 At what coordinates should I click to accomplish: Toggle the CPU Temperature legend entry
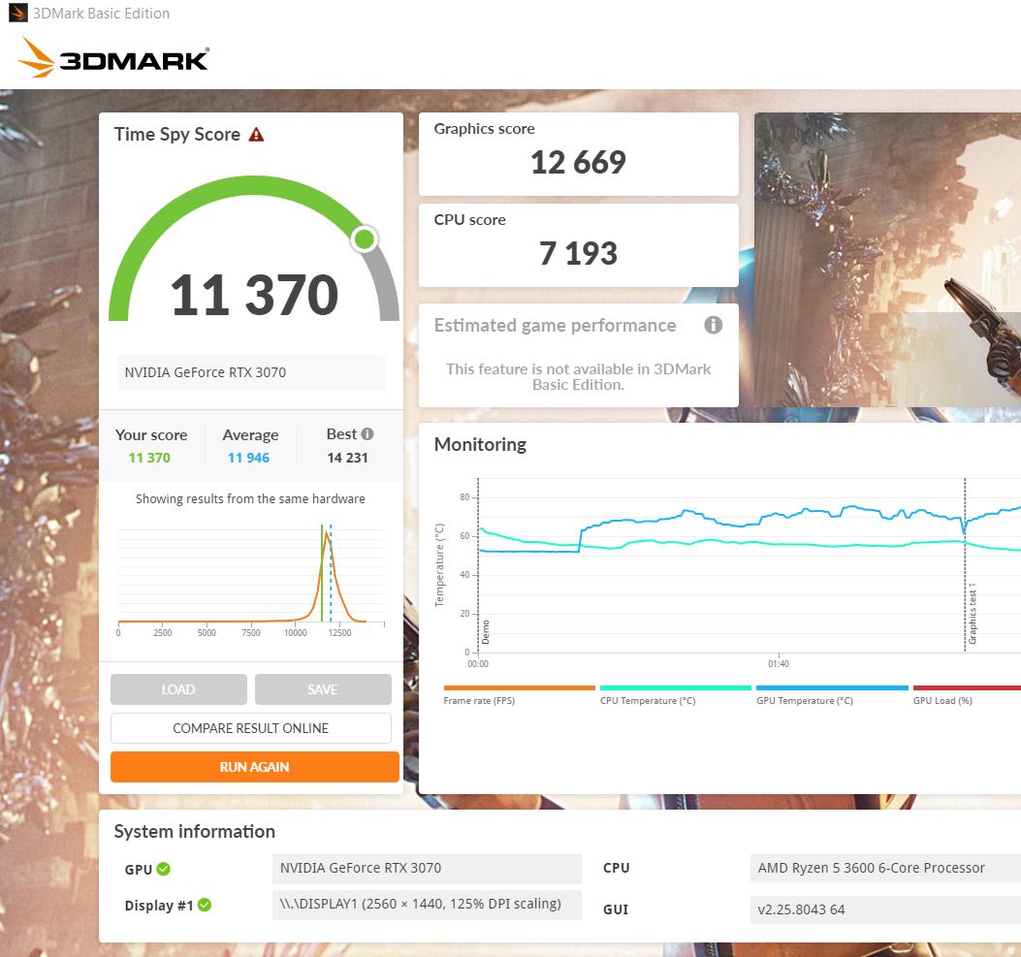[648, 700]
